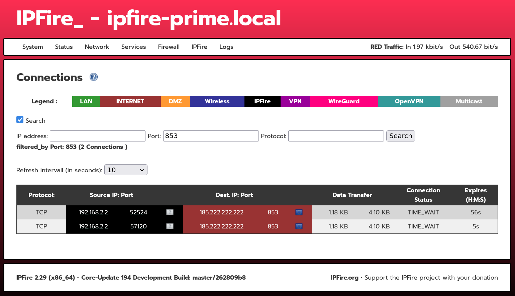Click destination port 853 in first row

273,212
